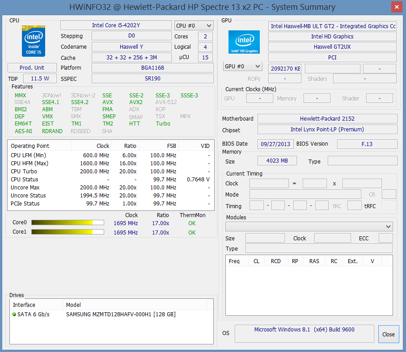Click the RDRAND feature label
The height and width of the screenshot is (352, 406).
(52, 131)
